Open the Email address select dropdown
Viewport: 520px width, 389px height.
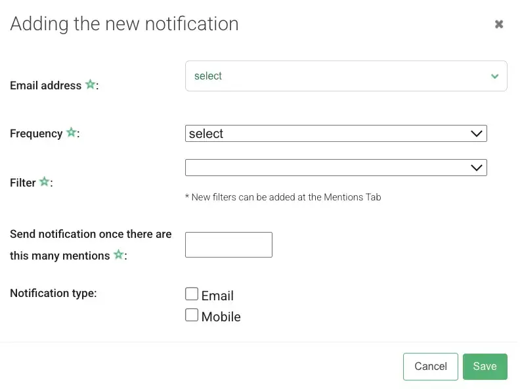[346, 76]
